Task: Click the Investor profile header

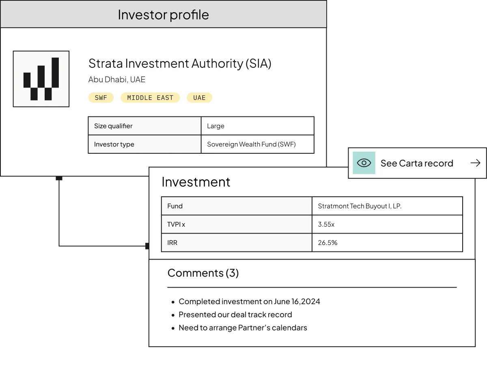Action: [x=164, y=14]
